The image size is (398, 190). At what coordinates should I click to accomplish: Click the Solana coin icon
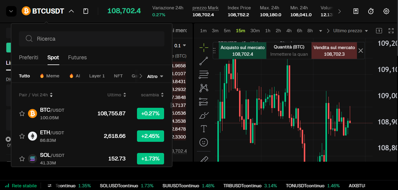point(33,159)
